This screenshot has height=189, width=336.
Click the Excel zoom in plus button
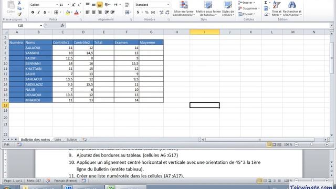click(327, 145)
